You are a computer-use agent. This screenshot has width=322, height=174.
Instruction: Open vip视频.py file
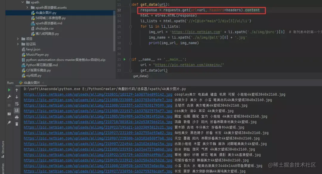click(x=34, y=75)
